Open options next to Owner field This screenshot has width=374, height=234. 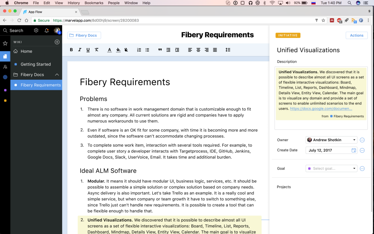[x=362, y=140]
